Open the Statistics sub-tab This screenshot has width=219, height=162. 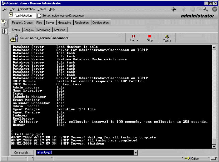59,30
